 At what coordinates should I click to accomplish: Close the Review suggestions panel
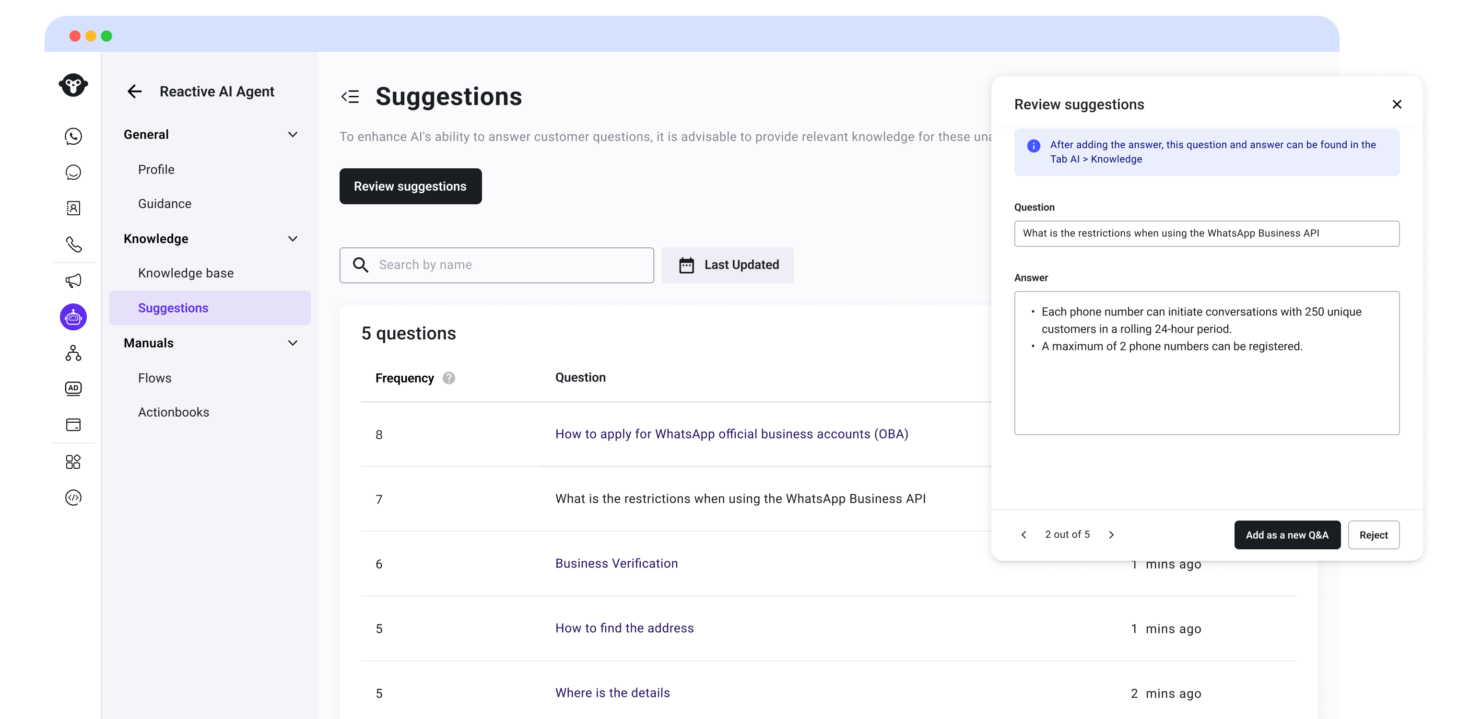tap(1396, 104)
